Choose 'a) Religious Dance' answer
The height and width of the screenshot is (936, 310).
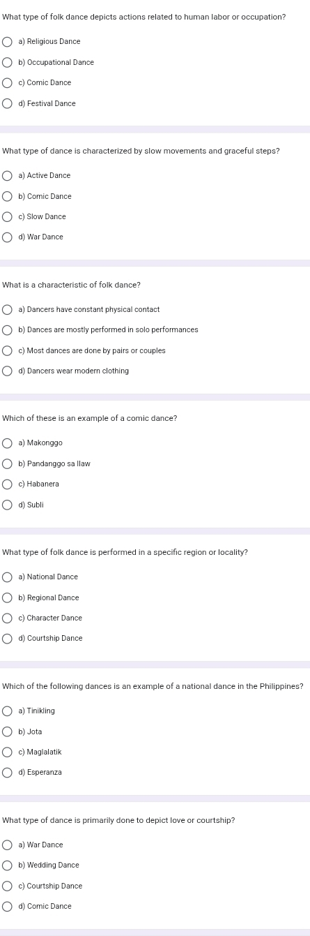click(x=8, y=42)
